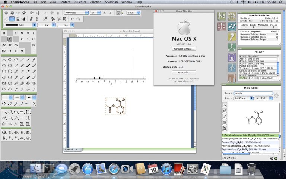Open the 100% zoom dropdown
The width and height of the screenshot is (286, 179).
(134, 13)
